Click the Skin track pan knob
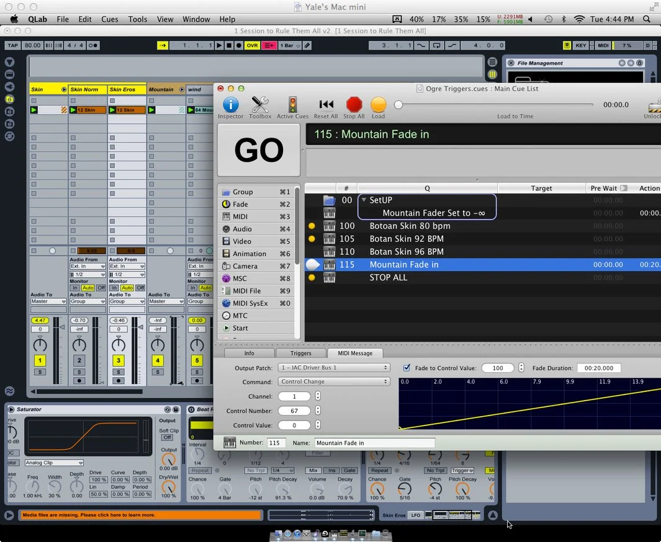Screen dimensions: 661x542 [40, 345]
